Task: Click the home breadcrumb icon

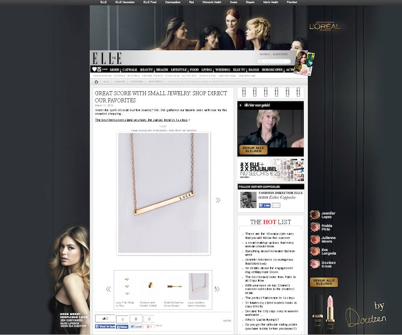Action: coord(96,82)
